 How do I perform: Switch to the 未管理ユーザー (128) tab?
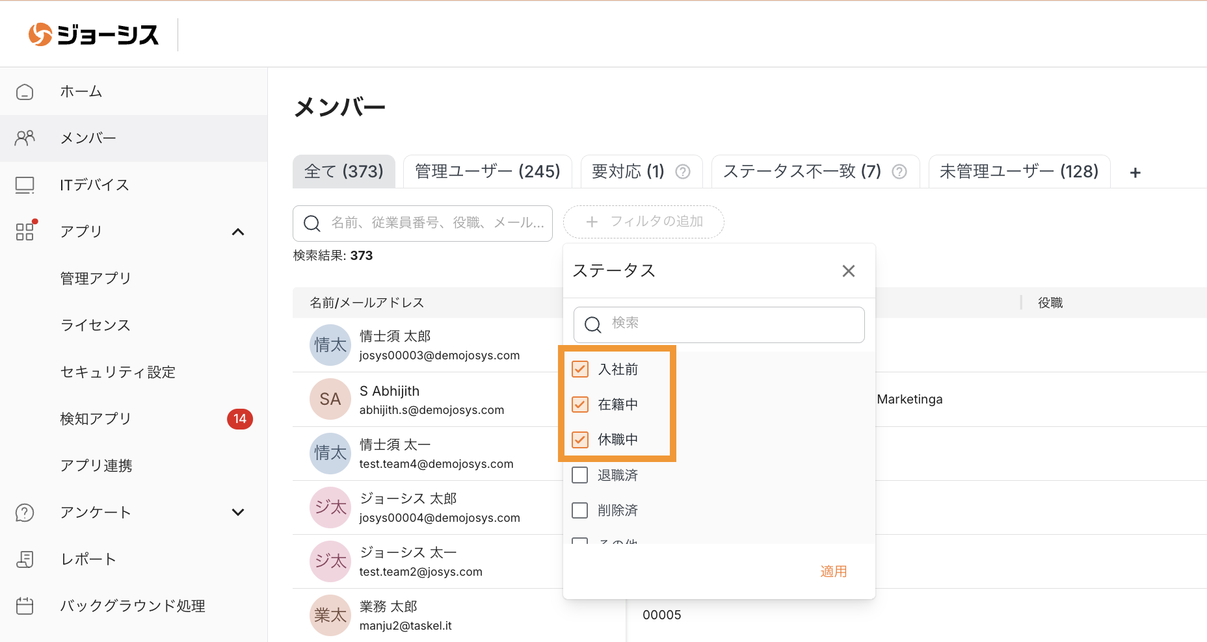click(1018, 172)
